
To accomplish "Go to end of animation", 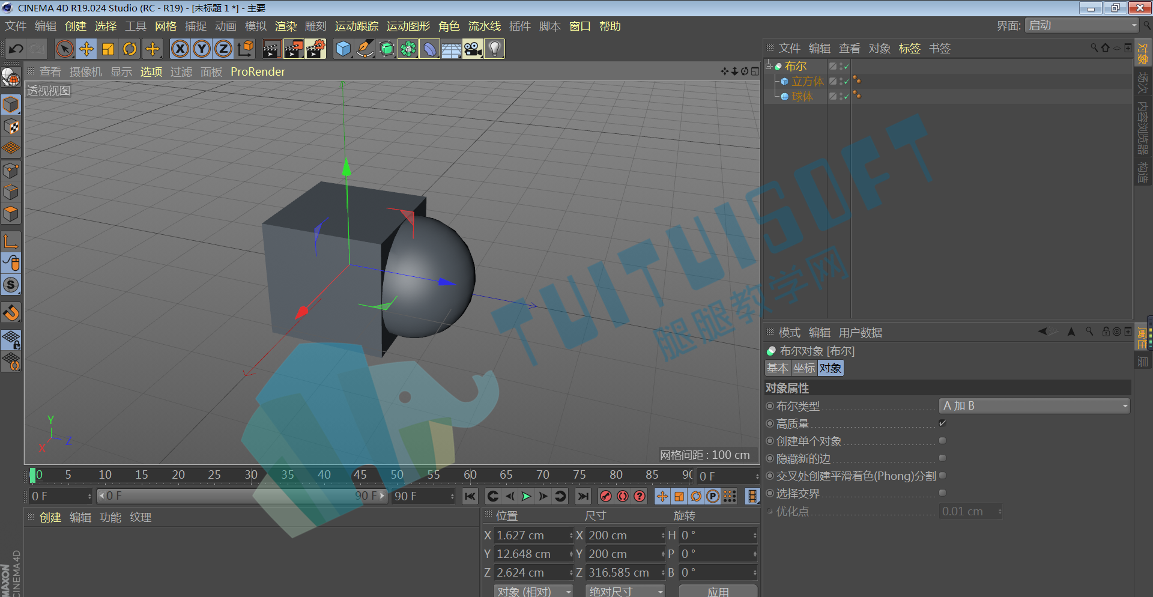I will (x=583, y=496).
